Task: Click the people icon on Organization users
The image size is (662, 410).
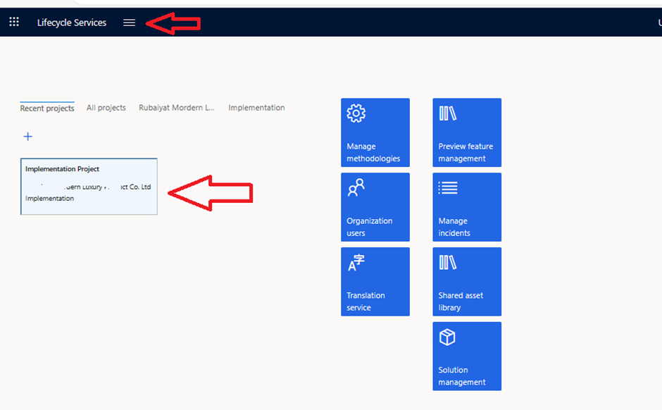Action: pos(356,187)
